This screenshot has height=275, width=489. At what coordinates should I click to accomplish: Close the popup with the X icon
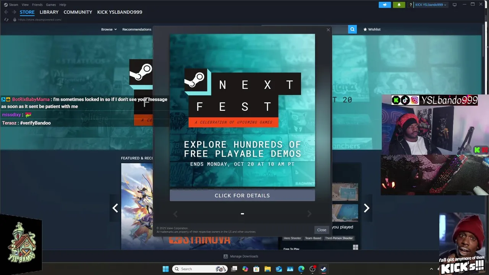[x=328, y=30]
